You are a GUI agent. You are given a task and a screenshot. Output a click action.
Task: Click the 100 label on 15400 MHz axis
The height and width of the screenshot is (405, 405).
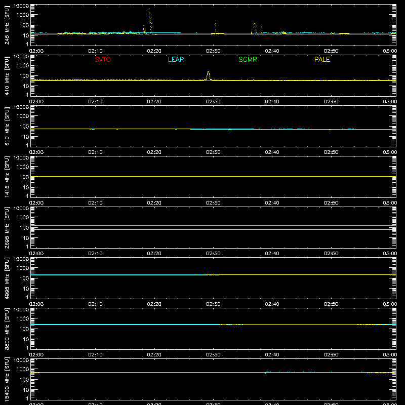24,380
